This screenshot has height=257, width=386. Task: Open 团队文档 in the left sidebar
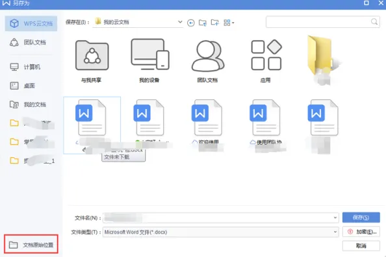pos(31,42)
